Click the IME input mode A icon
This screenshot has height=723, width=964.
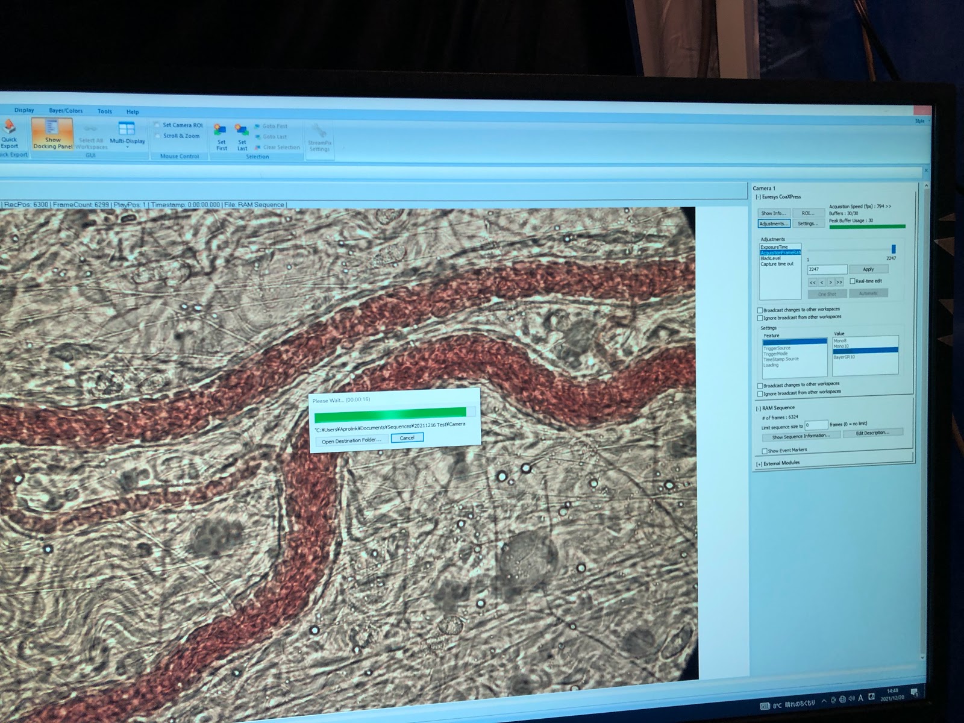(x=860, y=698)
